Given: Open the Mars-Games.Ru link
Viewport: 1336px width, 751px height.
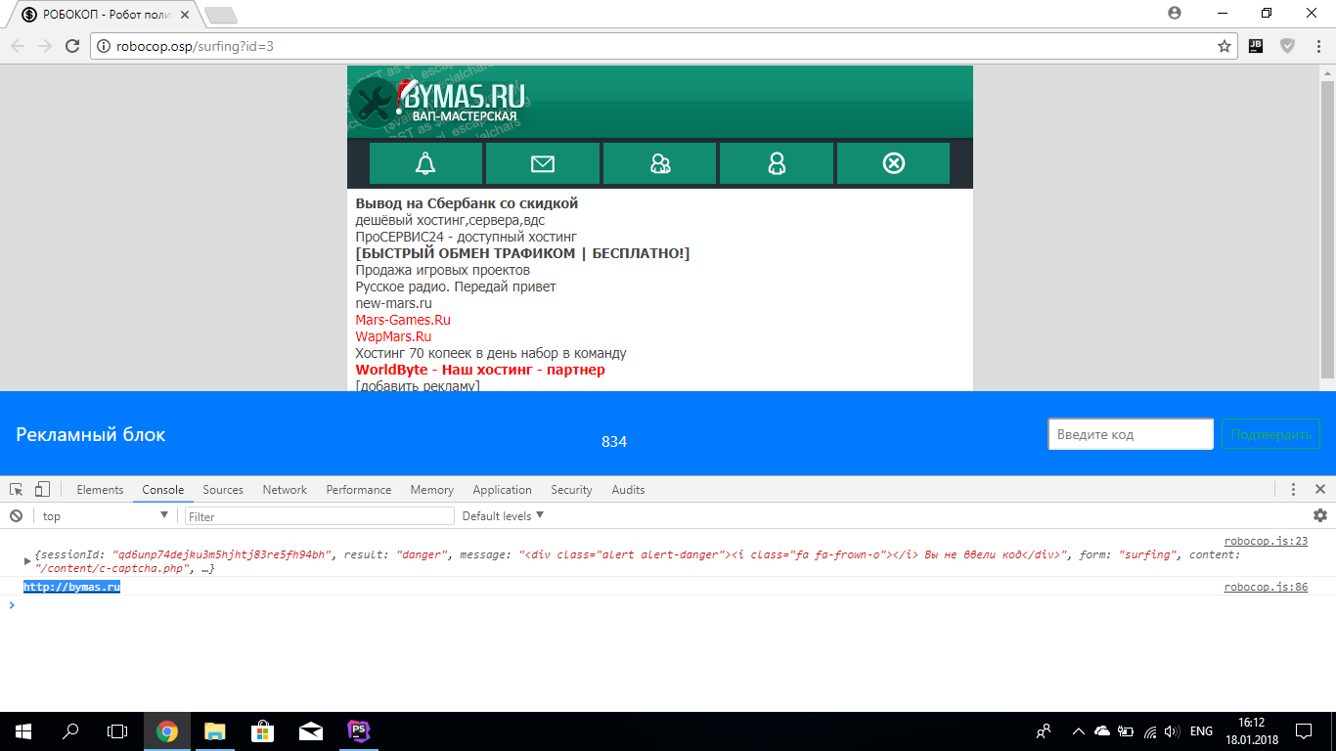Looking at the screenshot, I should pos(403,320).
